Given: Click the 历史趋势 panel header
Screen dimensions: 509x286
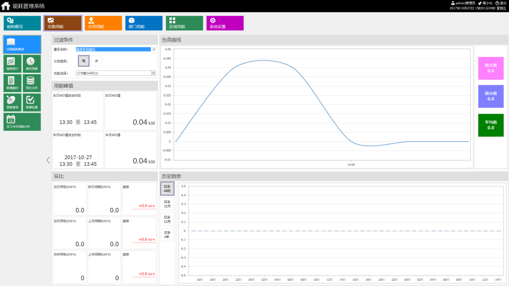Looking at the screenshot, I should [x=334, y=176].
